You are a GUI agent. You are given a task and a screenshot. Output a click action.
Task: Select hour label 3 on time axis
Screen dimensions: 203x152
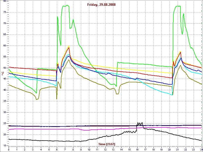pos(33,150)
